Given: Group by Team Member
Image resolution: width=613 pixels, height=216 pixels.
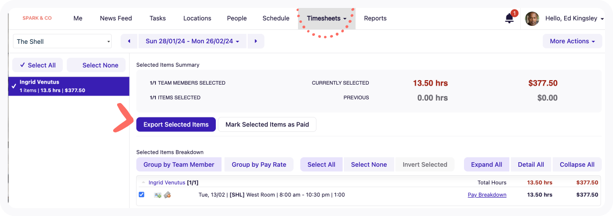Looking at the screenshot, I should click(179, 164).
